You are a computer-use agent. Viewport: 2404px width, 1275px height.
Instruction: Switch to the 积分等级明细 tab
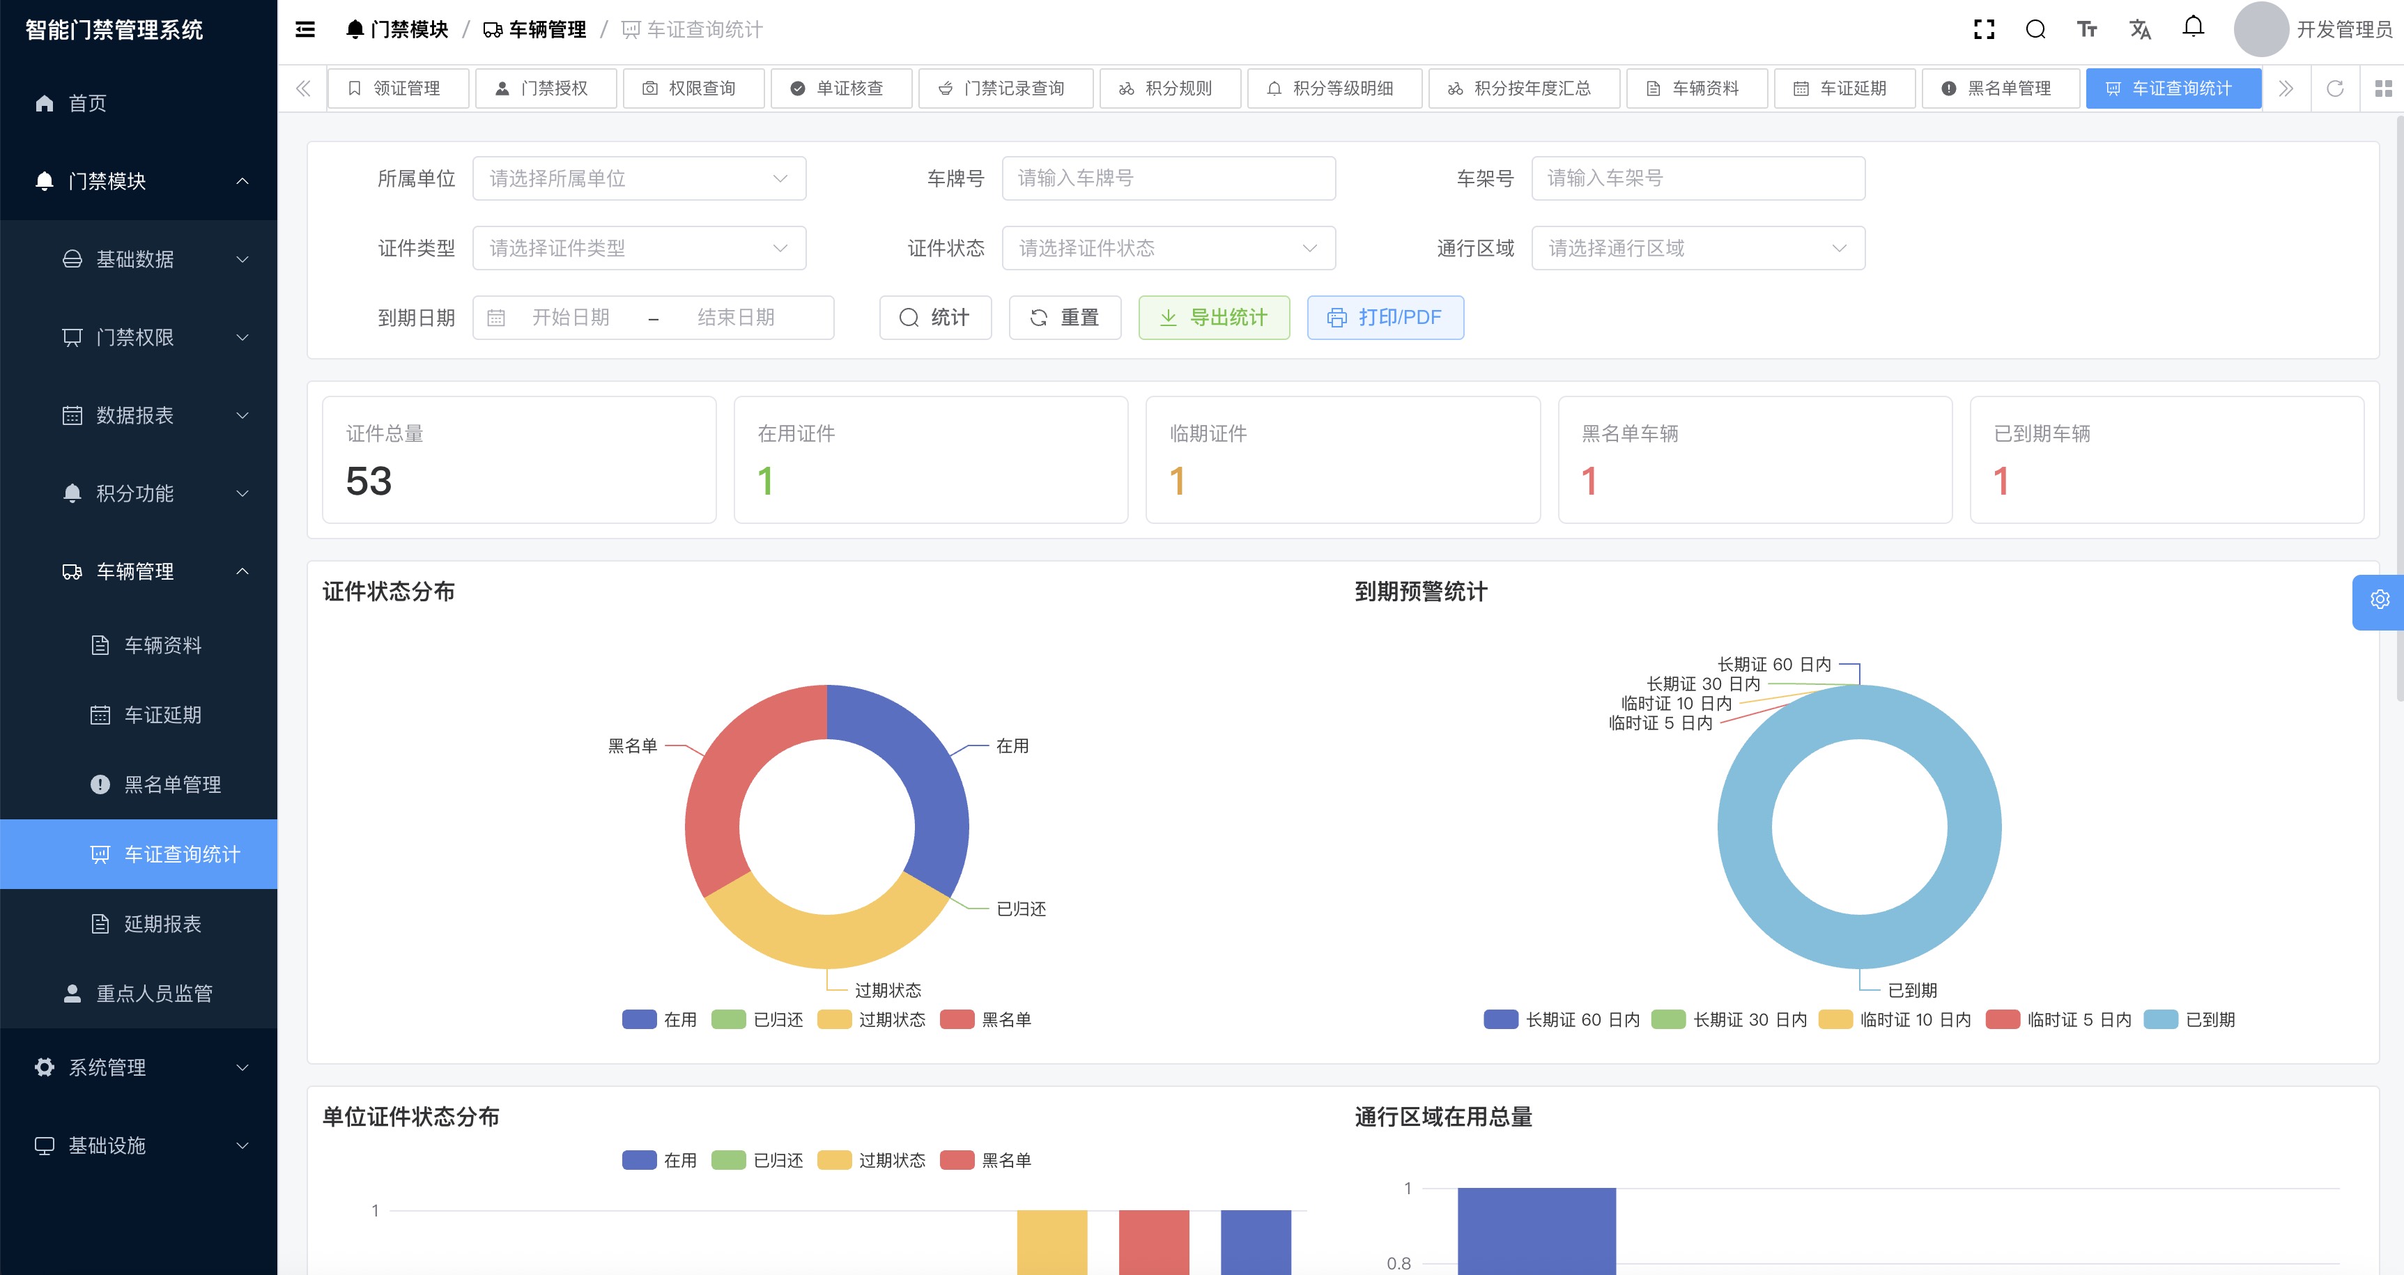click(1334, 88)
